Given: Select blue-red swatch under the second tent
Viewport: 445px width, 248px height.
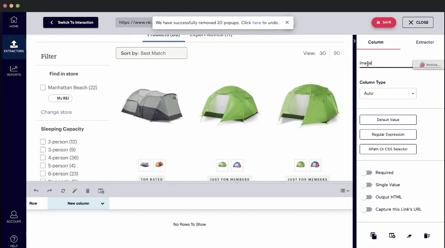Looking at the screenshot, I should point(237,165).
